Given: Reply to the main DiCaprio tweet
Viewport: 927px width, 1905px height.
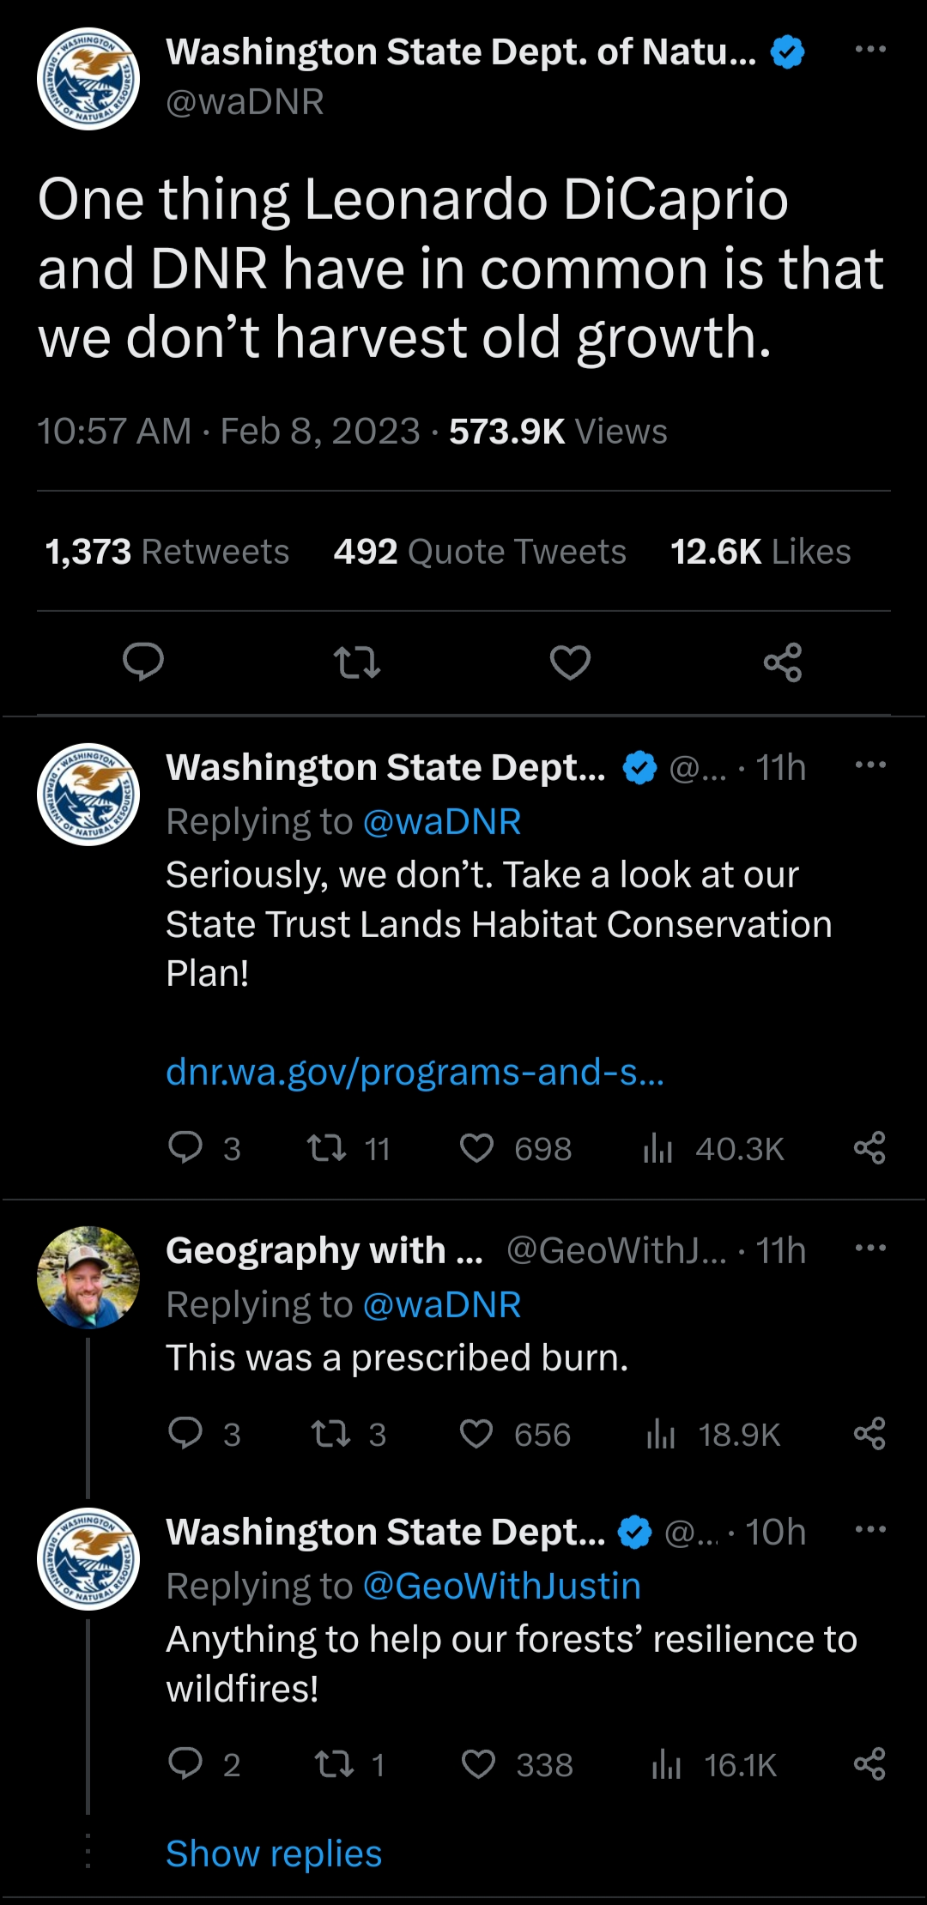Looking at the screenshot, I should [x=143, y=662].
